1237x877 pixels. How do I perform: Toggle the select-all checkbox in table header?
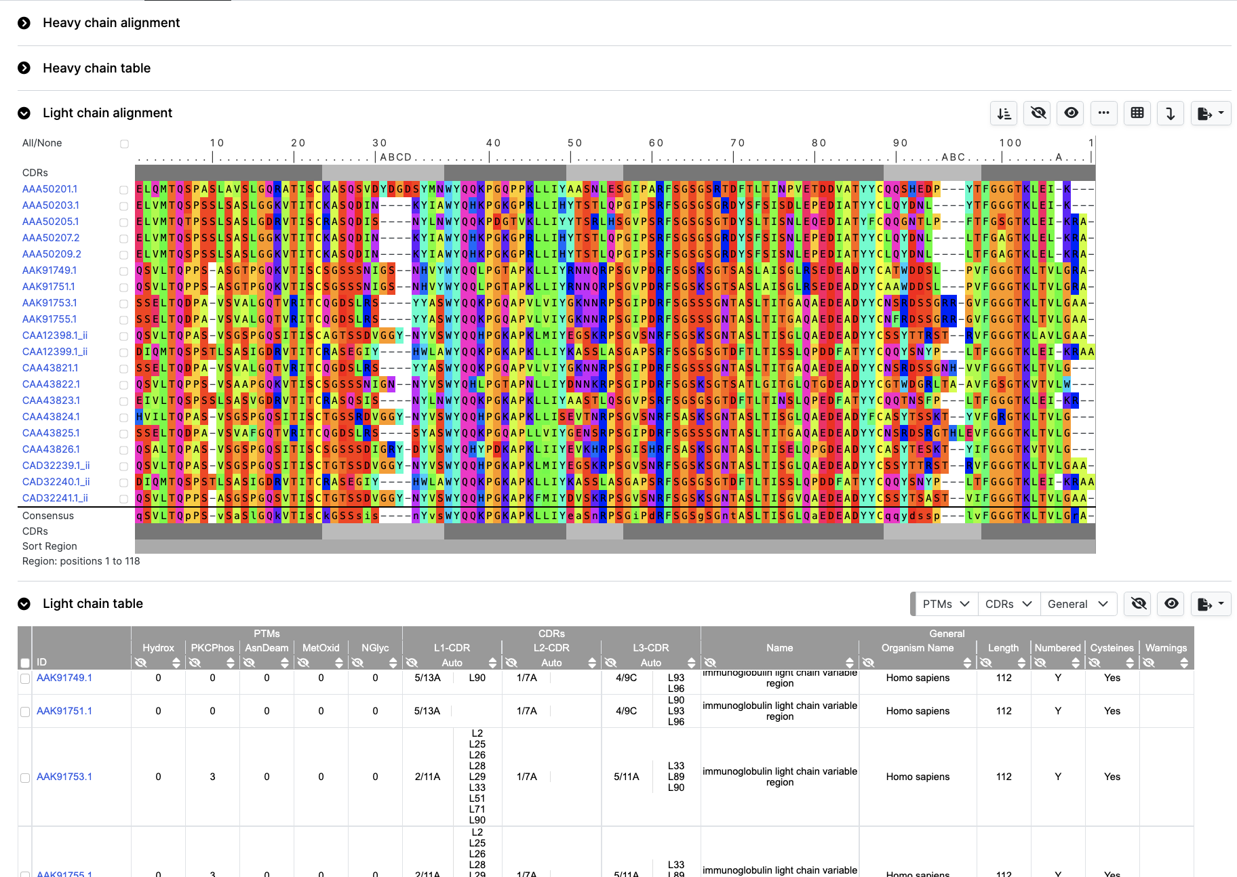pyautogui.click(x=25, y=663)
